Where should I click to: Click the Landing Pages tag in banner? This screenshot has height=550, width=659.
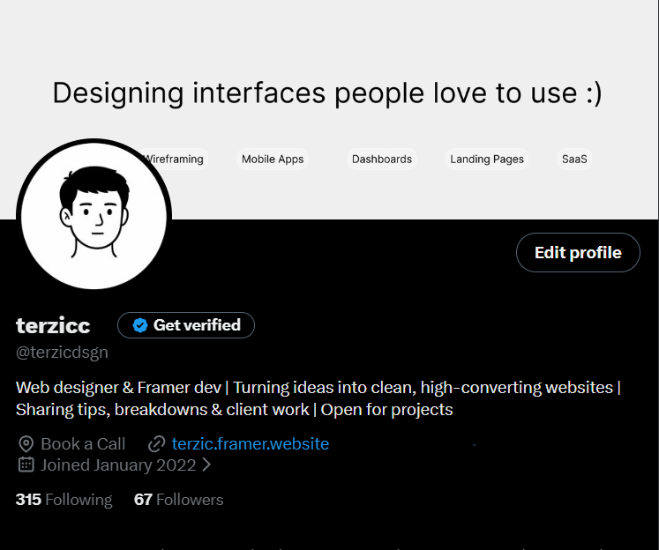pos(487,160)
